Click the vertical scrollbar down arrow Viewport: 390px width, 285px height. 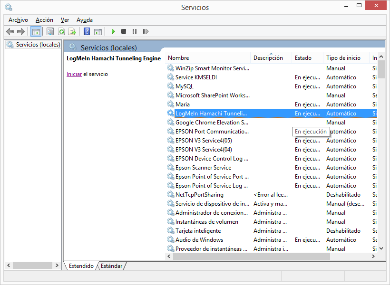(381, 248)
